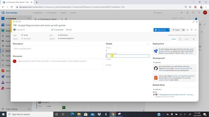Open the e-Commerce project icon
The image size is (209, 117).
tap(3, 19)
